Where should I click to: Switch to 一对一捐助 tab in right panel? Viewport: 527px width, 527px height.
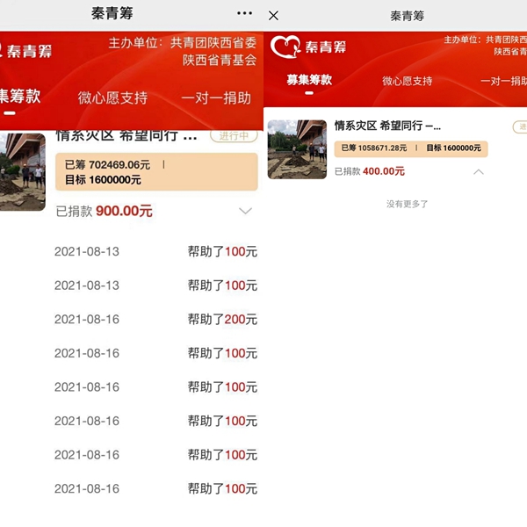tap(503, 81)
